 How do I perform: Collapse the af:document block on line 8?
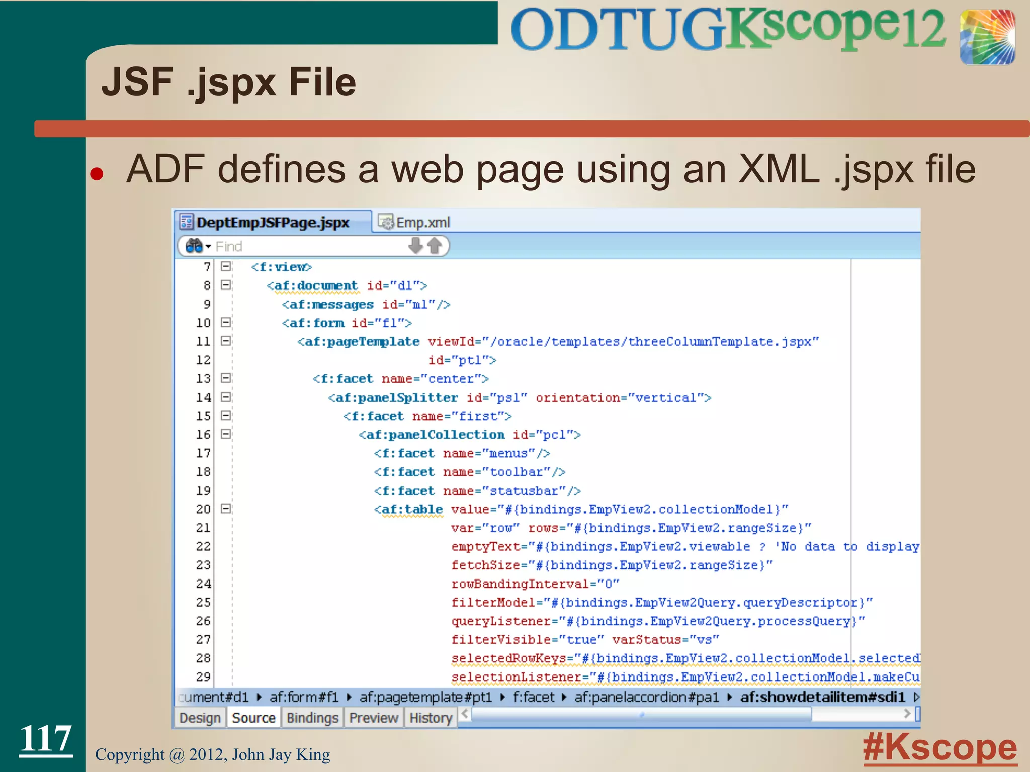[226, 285]
